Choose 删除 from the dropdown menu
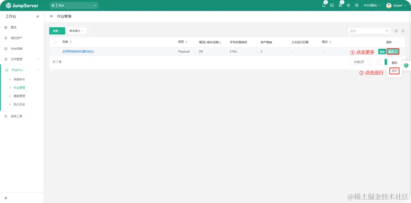 click(x=395, y=63)
